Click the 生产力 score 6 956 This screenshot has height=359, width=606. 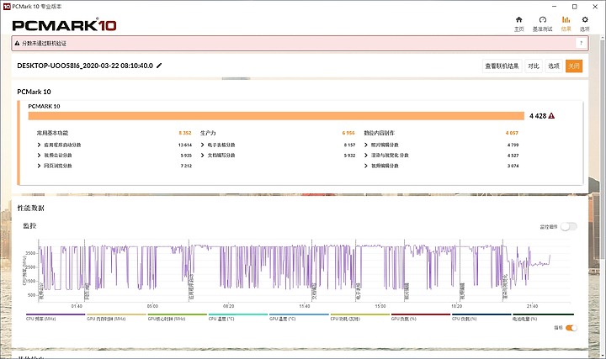tap(348, 133)
